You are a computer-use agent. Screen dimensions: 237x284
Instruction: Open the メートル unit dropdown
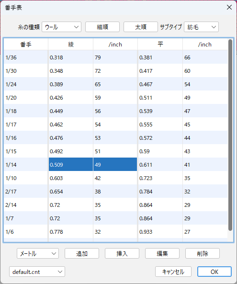pyautogui.click(x=38, y=253)
